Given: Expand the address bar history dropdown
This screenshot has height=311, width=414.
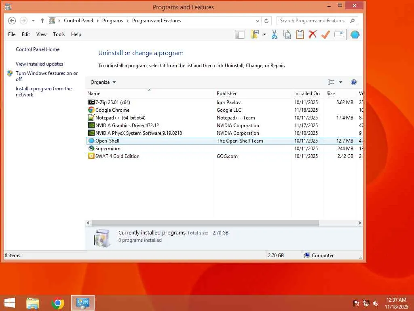Looking at the screenshot, I should (x=258, y=21).
